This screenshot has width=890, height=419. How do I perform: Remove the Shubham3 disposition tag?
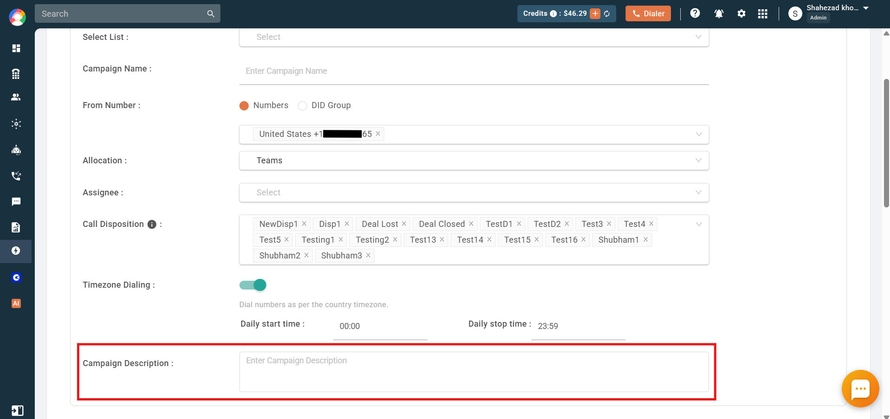coord(368,255)
